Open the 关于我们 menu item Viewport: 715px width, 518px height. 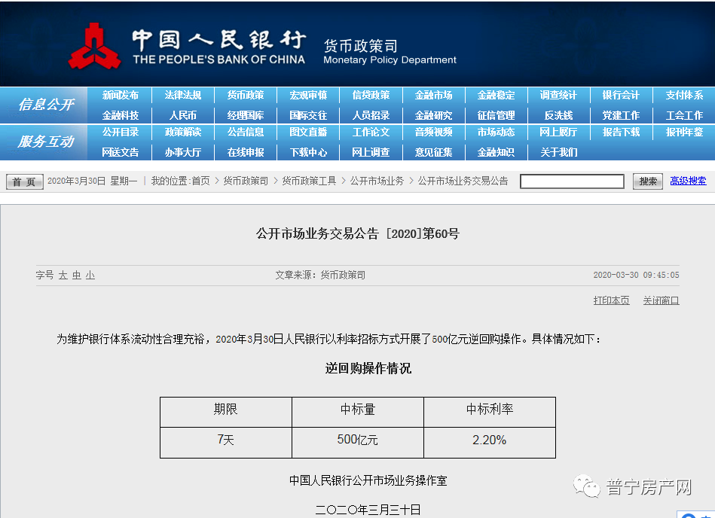pyautogui.click(x=558, y=152)
